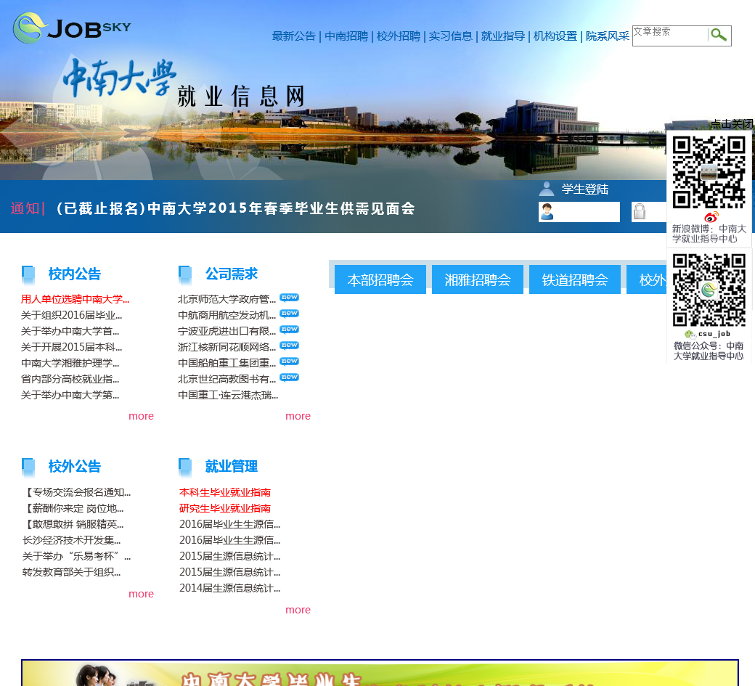Viewport: 755px width, 686px height.
Task: Click new badge next to 中航商用航空发动机
Action: [x=290, y=314]
